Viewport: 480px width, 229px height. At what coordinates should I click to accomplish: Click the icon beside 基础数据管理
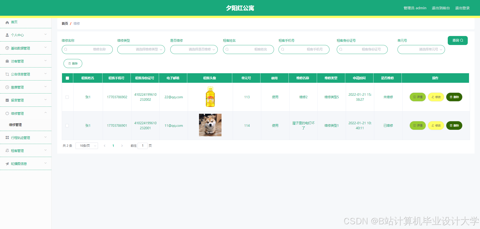[x=7, y=48]
